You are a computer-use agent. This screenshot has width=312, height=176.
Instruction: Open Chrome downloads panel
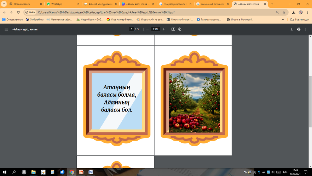point(294,12)
